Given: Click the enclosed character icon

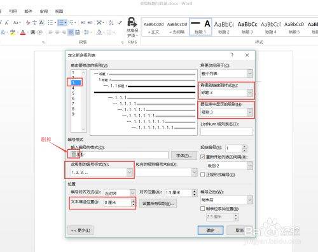Looking at the screenshot, I should point(40,32).
